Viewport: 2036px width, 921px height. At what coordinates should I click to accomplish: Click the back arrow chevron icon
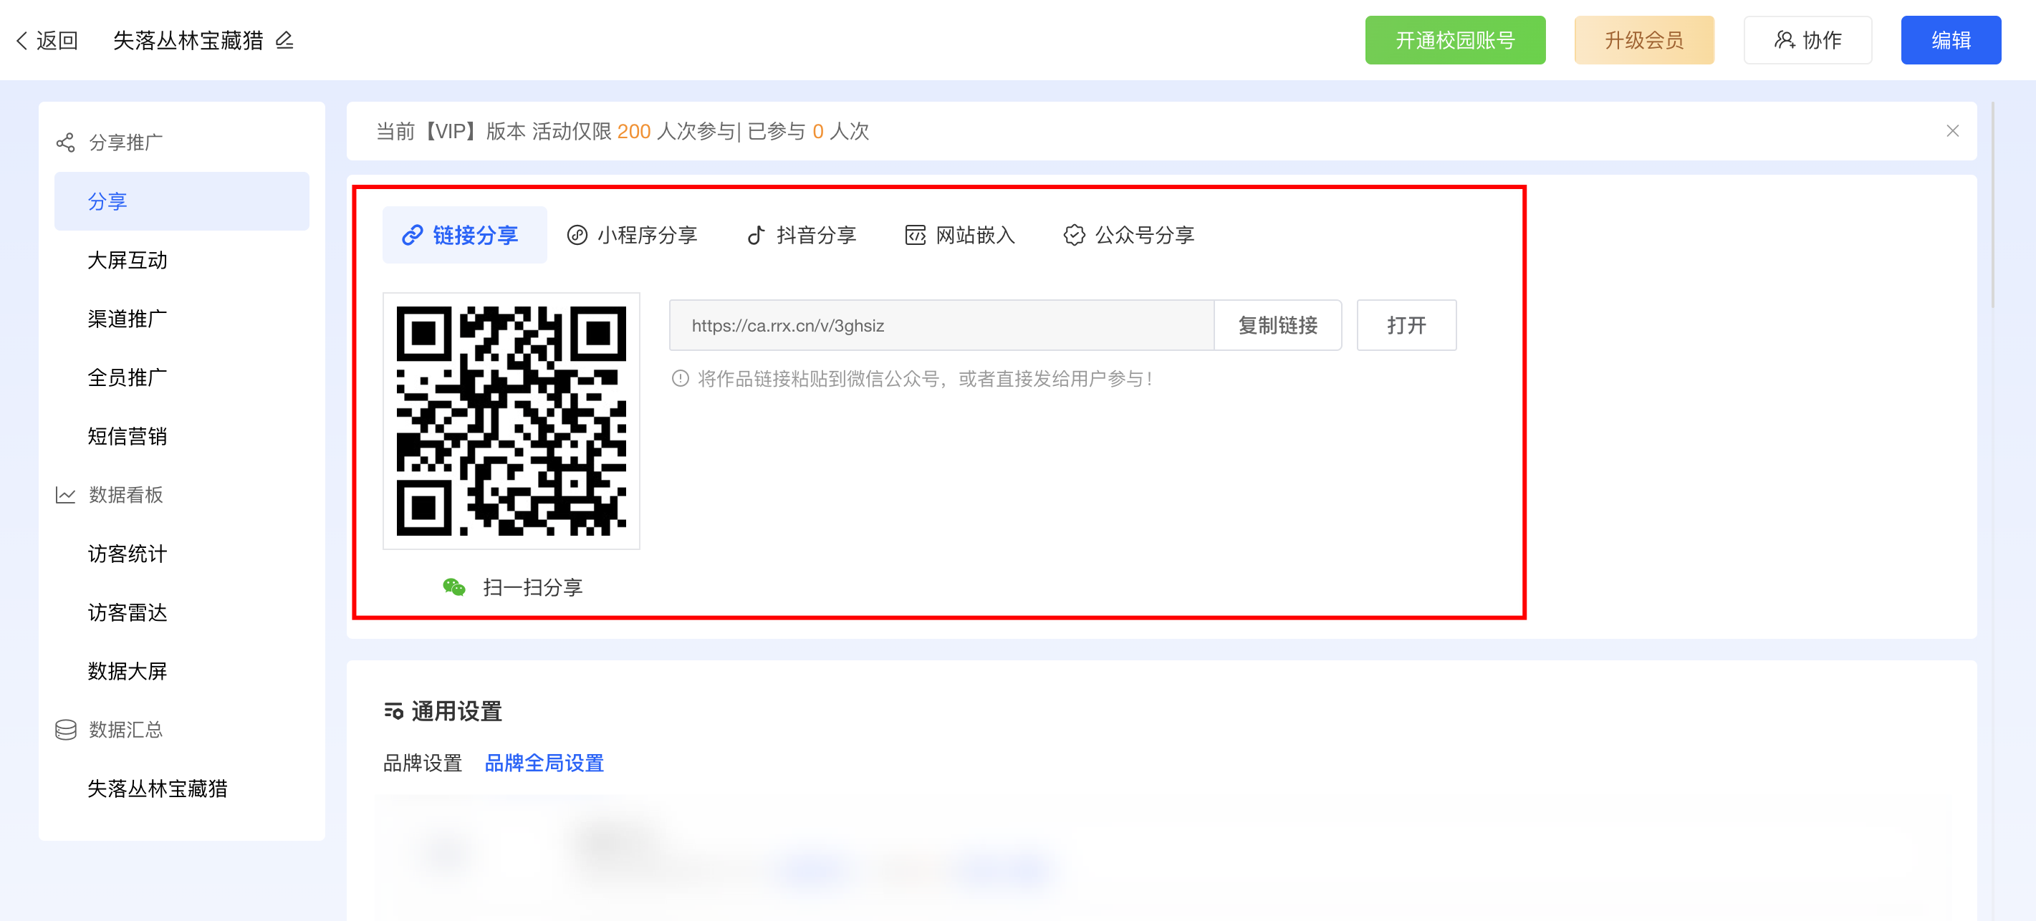pyautogui.click(x=22, y=40)
